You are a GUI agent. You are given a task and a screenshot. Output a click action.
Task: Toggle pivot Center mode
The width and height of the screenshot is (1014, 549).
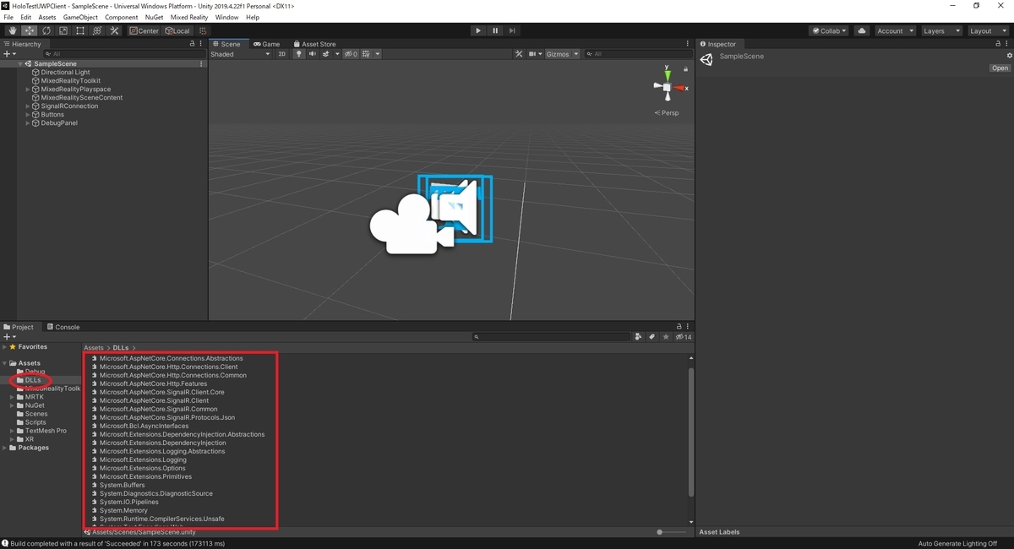[144, 30]
